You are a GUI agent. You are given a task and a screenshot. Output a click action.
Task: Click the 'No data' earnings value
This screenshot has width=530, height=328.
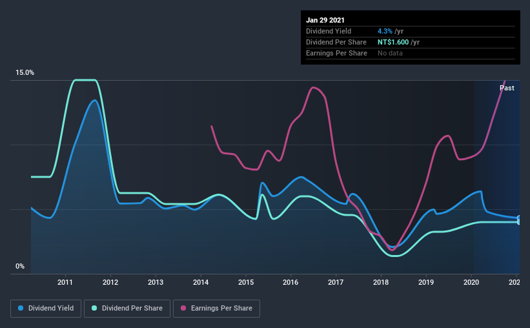point(390,53)
